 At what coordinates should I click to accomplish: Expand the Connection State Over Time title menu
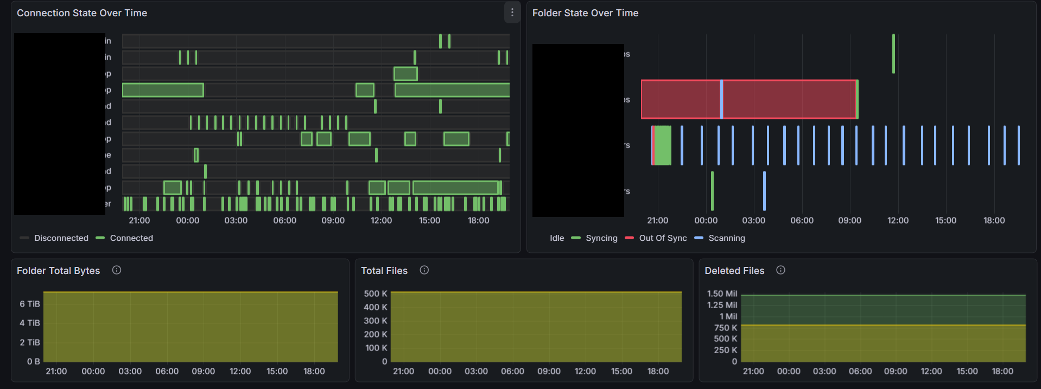click(82, 13)
